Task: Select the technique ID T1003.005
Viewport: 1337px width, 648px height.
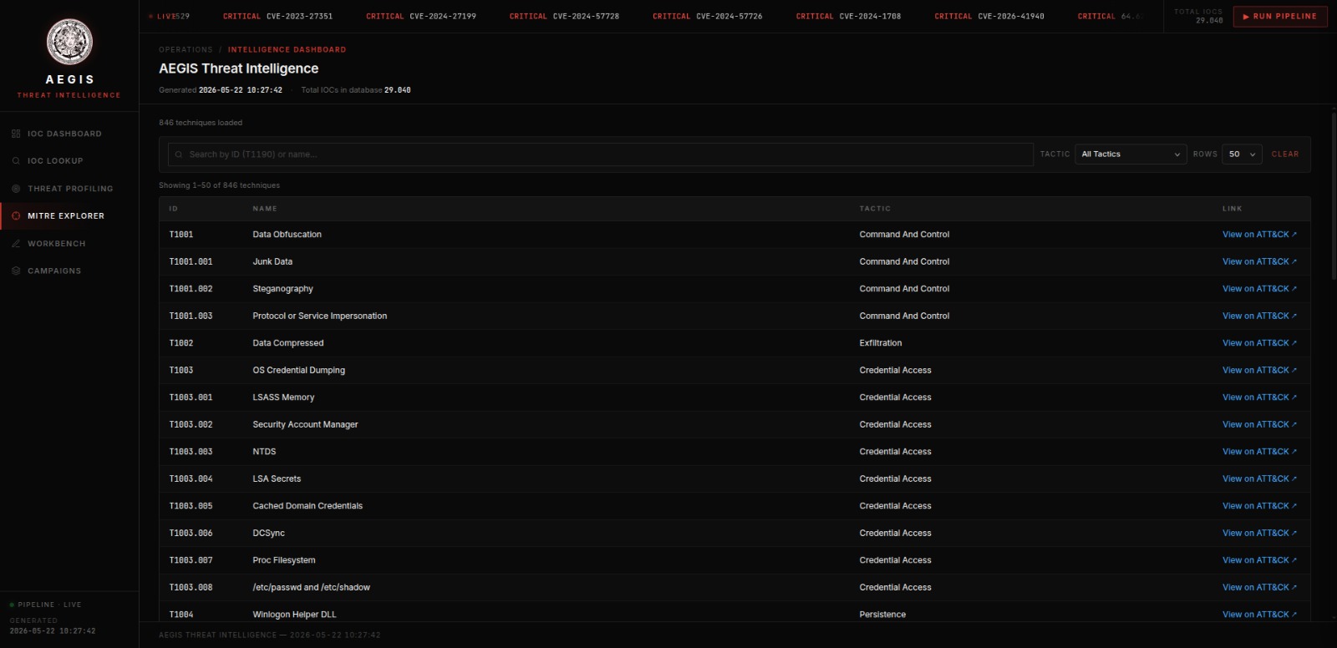Action: click(191, 506)
